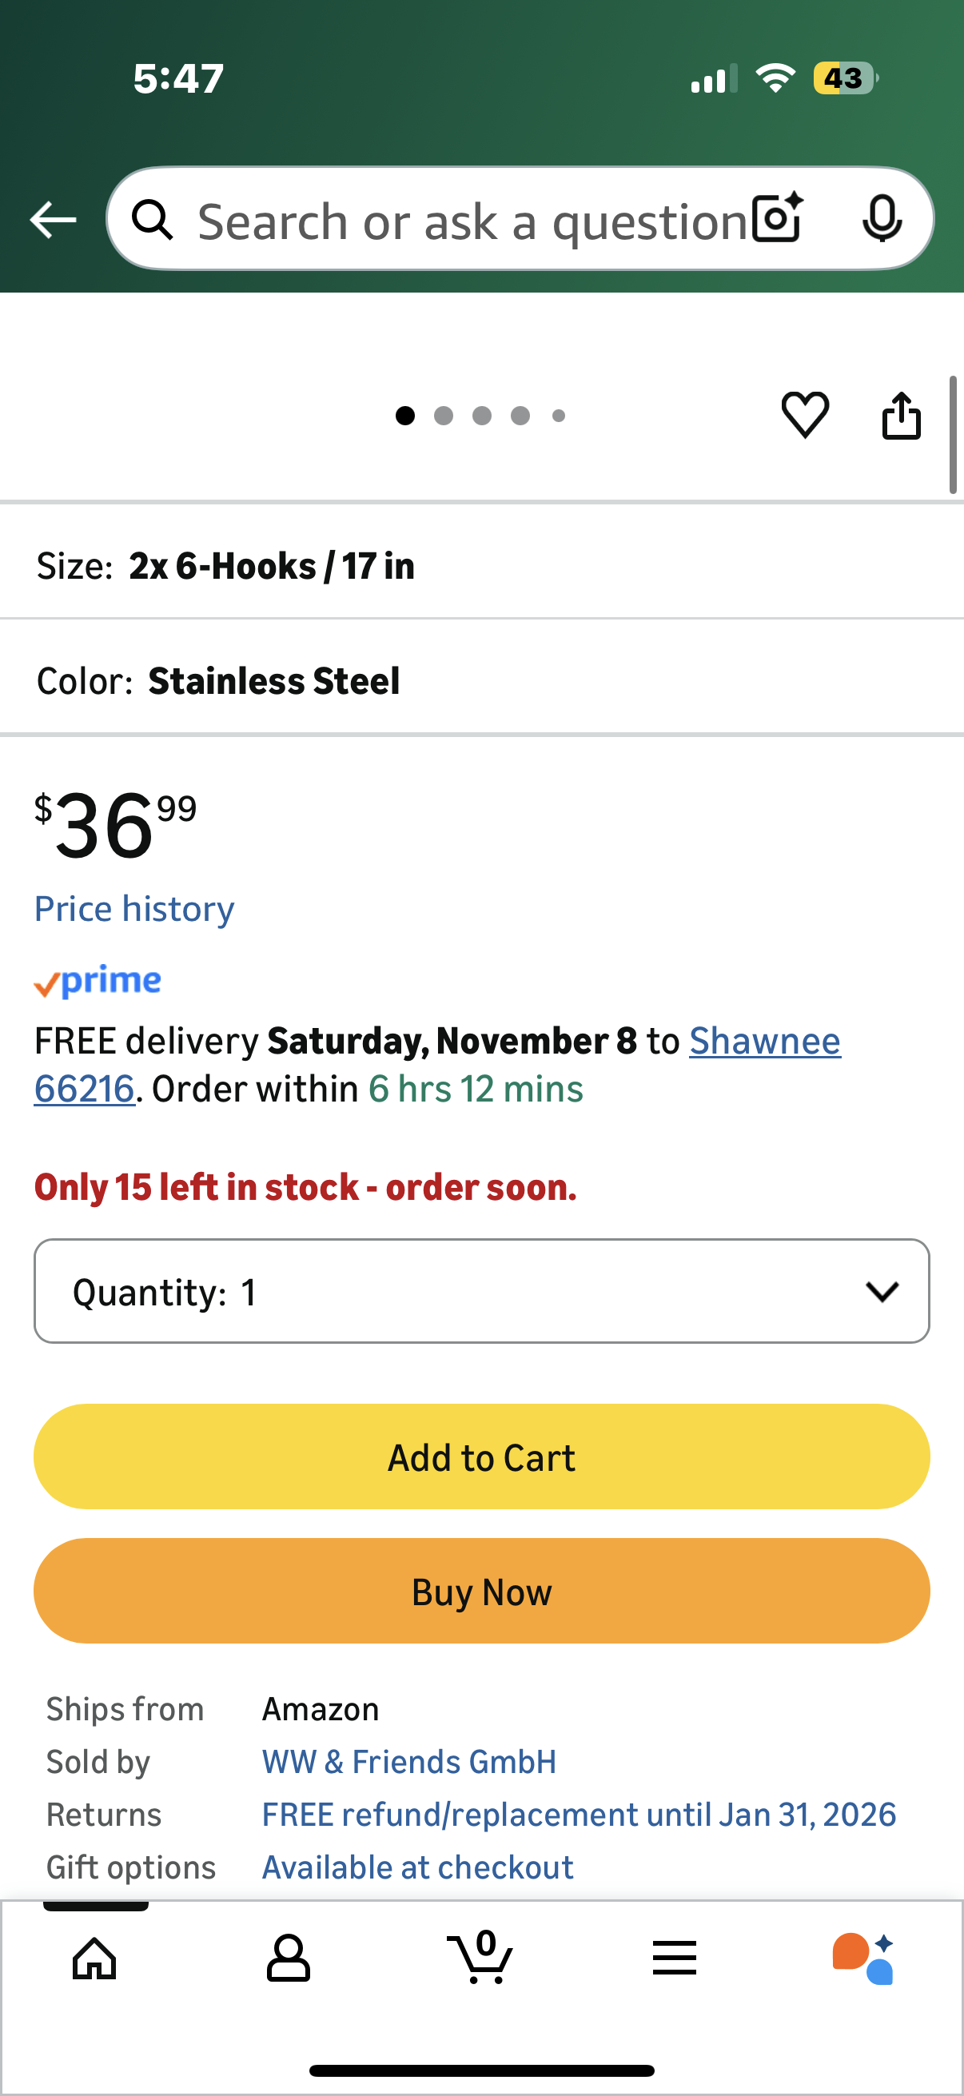Focus the search or ask question field
This screenshot has height=2096, width=964.
click(470, 221)
